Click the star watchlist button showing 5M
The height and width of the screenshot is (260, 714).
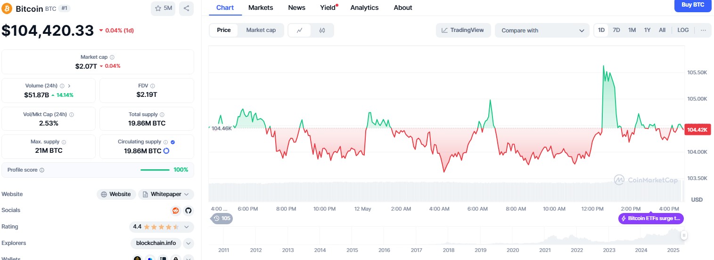pyautogui.click(x=163, y=8)
